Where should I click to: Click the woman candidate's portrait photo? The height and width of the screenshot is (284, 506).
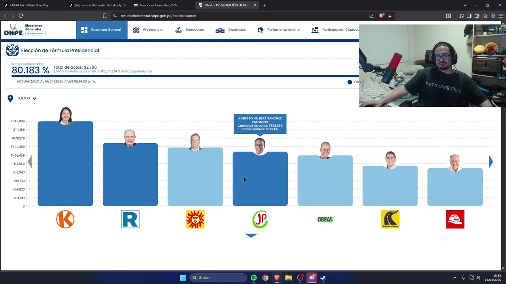tap(65, 116)
